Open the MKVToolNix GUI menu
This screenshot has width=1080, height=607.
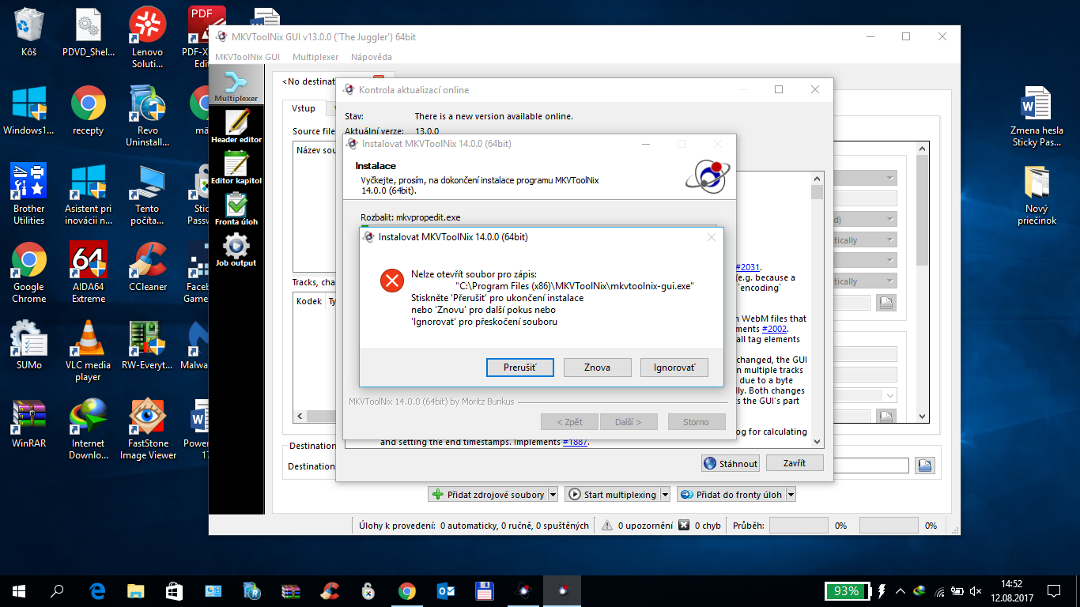tap(247, 57)
